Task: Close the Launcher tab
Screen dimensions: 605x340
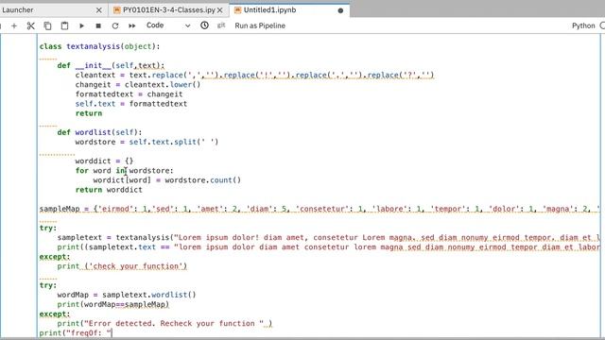Action: pos(99,10)
